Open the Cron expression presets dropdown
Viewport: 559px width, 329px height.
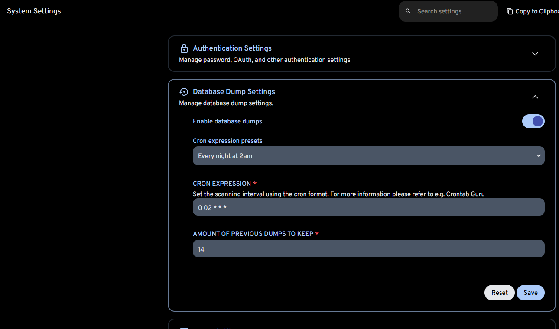[x=368, y=156]
